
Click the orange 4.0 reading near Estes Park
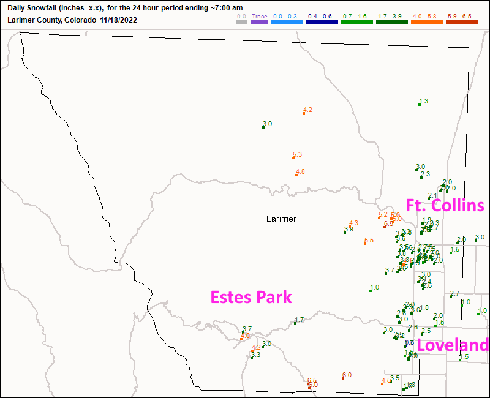point(245,336)
